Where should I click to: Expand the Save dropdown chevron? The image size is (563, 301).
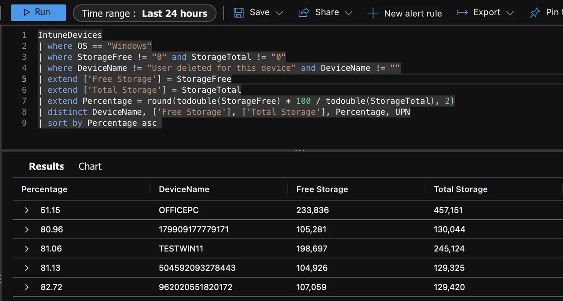click(x=279, y=13)
